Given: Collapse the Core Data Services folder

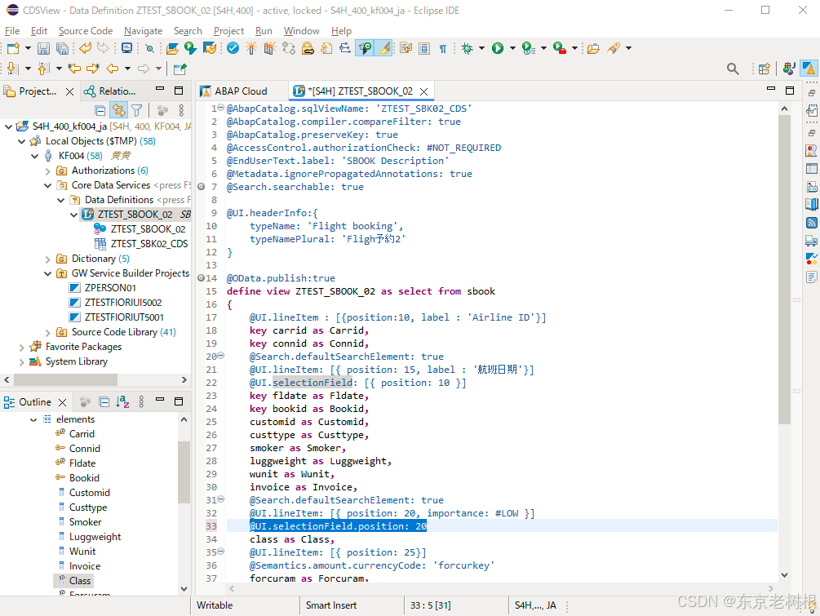Looking at the screenshot, I should pyautogui.click(x=48, y=185).
